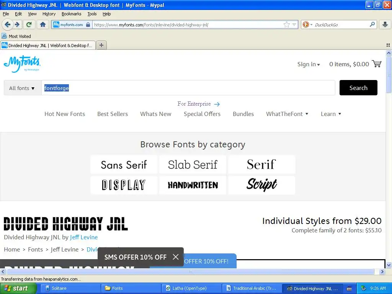Open the View menu
This screenshot has height=294, width=392.
pyautogui.click(x=32, y=14)
